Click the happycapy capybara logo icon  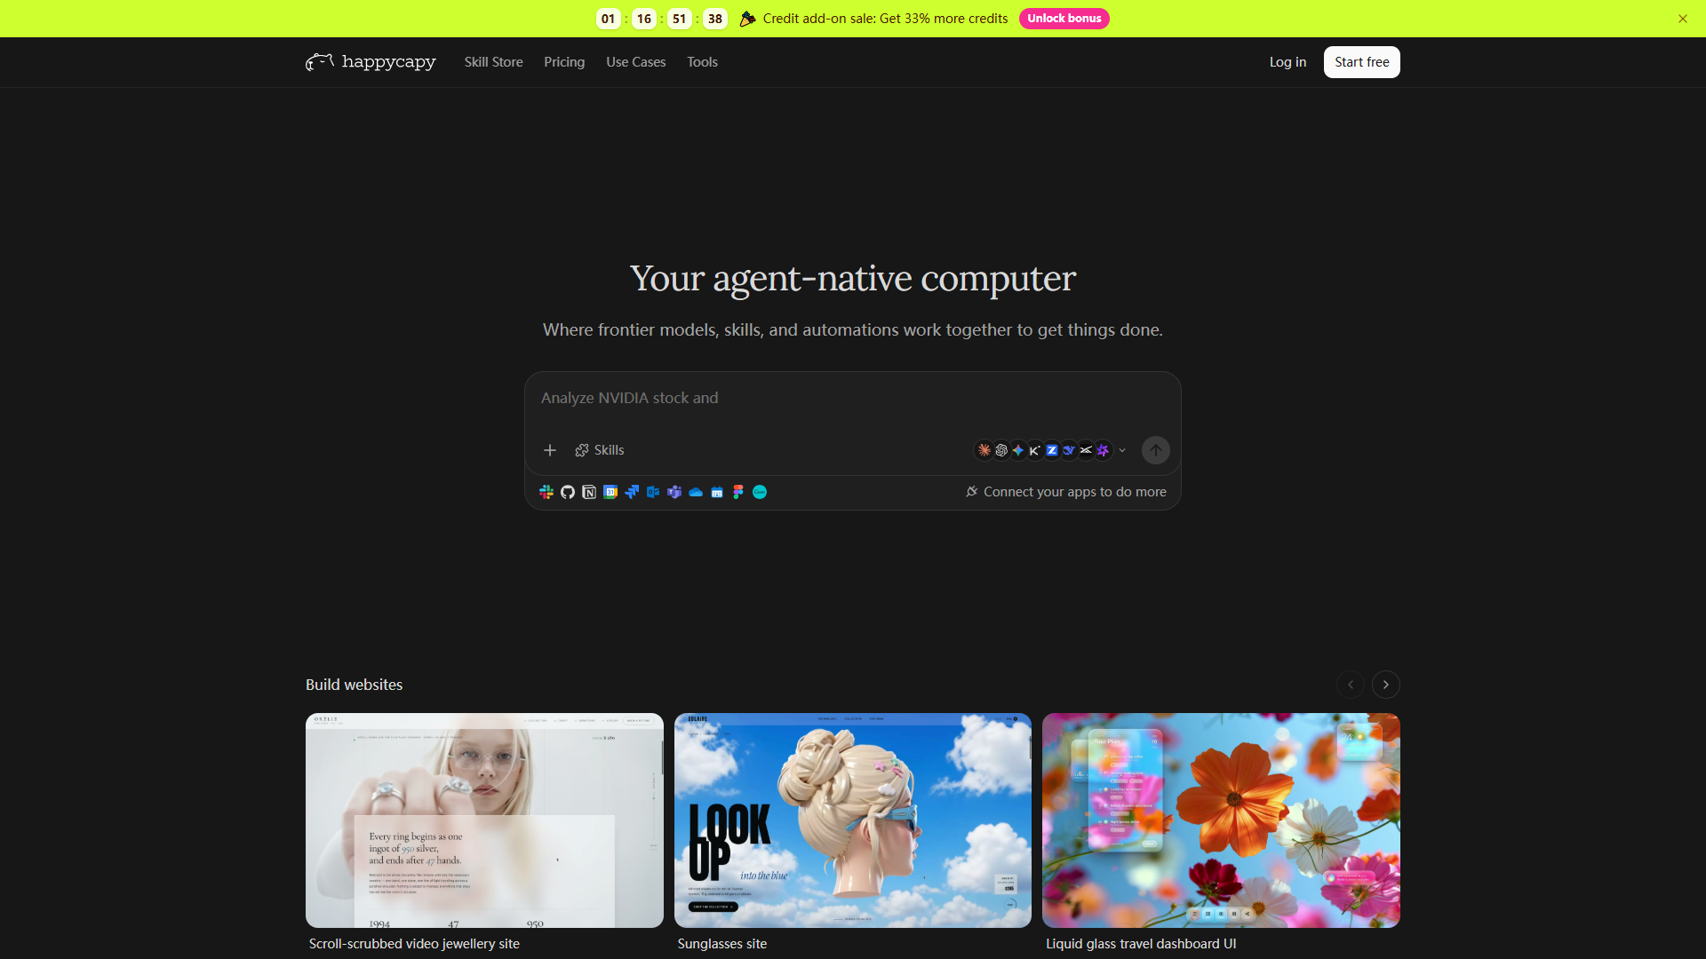pyautogui.click(x=319, y=62)
